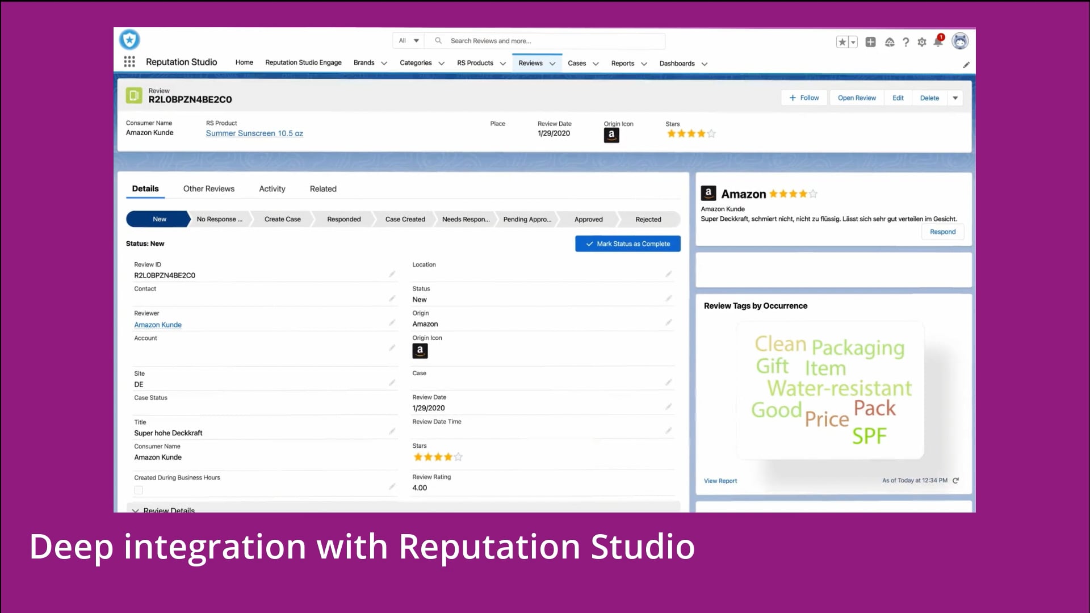
Task: Edit the Status field pencil icon
Action: [x=669, y=299]
